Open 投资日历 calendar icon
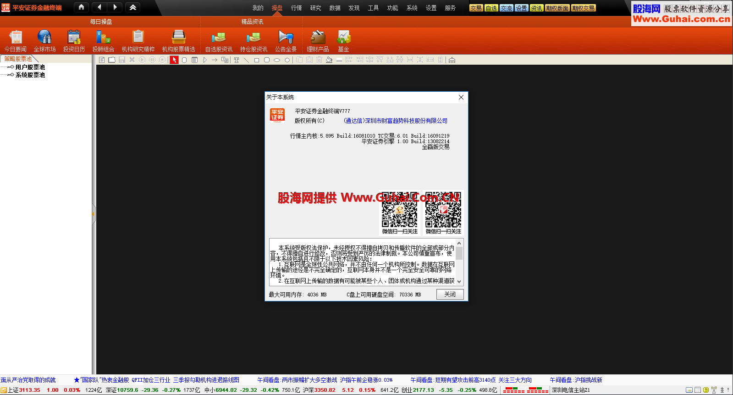 click(x=74, y=41)
